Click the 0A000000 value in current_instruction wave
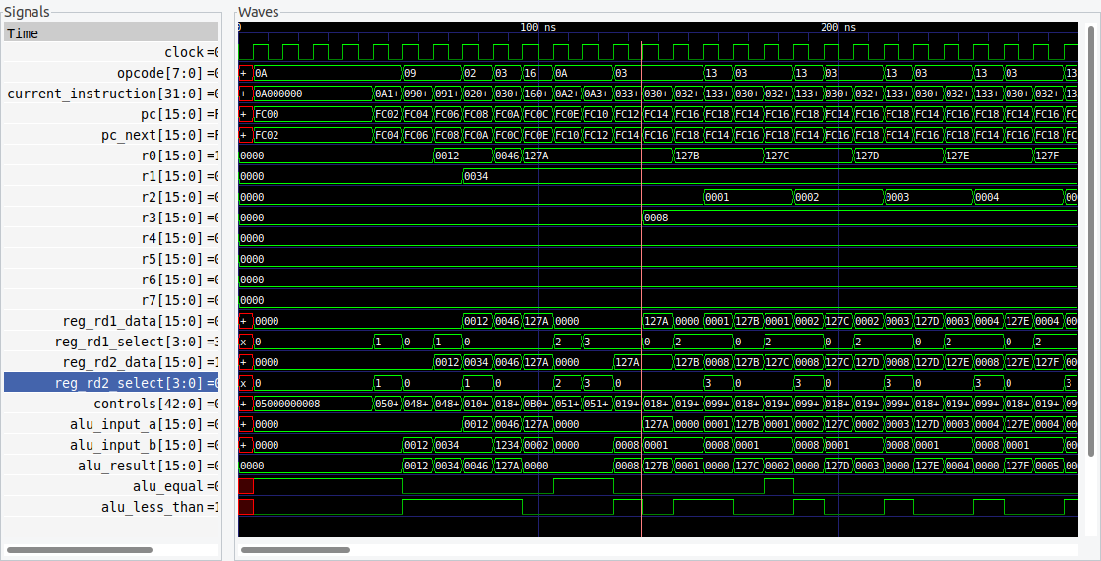 click(x=278, y=93)
